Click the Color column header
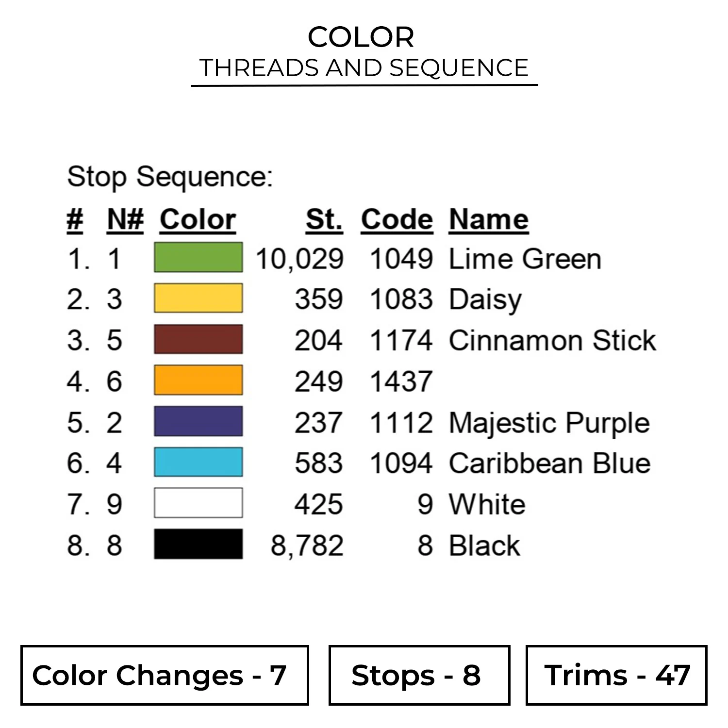Image resolution: width=728 pixels, height=728 pixels. pos(198,220)
